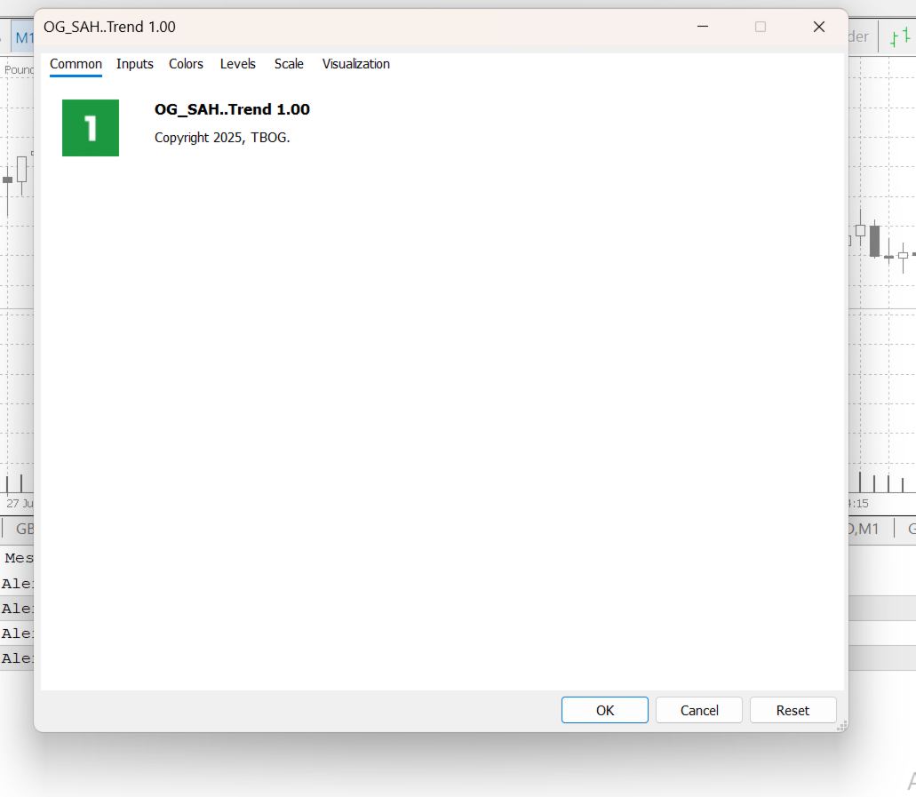Switch to the Inputs tab
Screen dimensions: 916x797
[134, 64]
